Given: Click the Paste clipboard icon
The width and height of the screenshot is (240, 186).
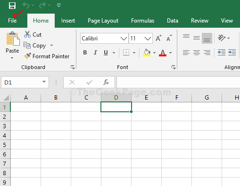Looking at the screenshot, I should click(13, 39).
